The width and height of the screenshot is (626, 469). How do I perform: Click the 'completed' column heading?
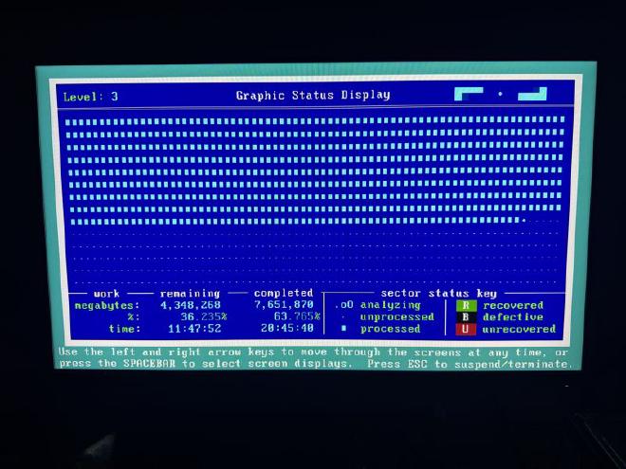click(x=284, y=293)
